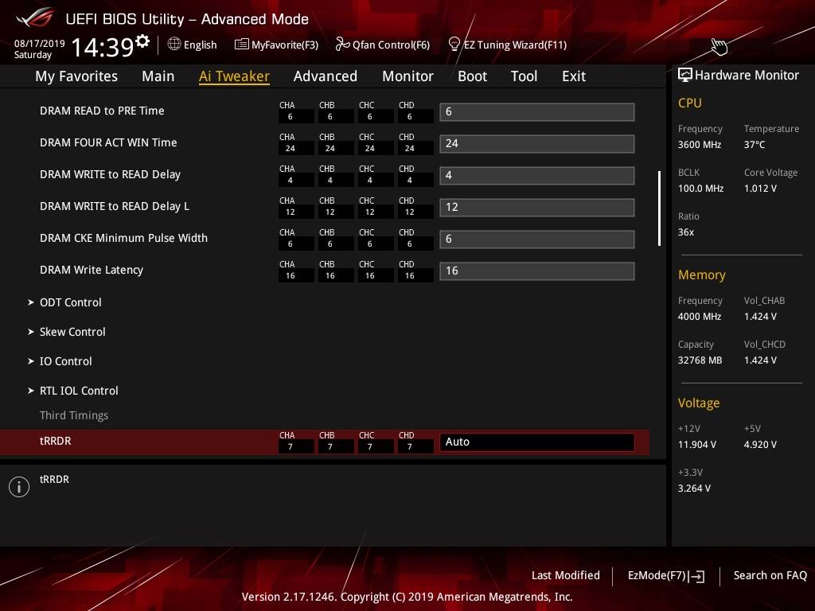Viewport: 815px width, 611px height.
Task: Click CPU temperature 37°C value
Action: [755, 145]
